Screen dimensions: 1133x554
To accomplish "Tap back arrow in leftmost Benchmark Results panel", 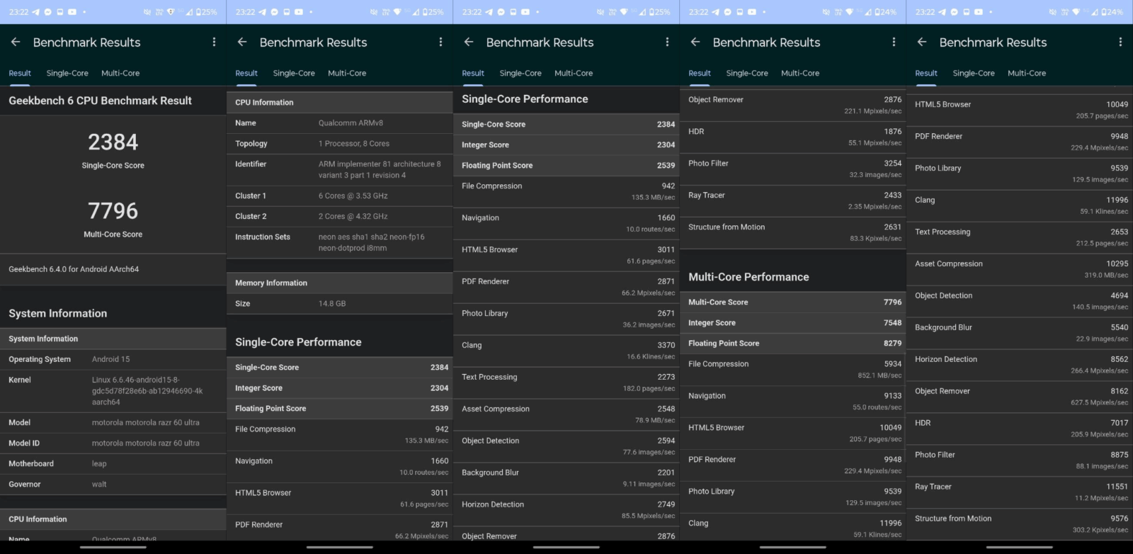I will click(x=16, y=43).
